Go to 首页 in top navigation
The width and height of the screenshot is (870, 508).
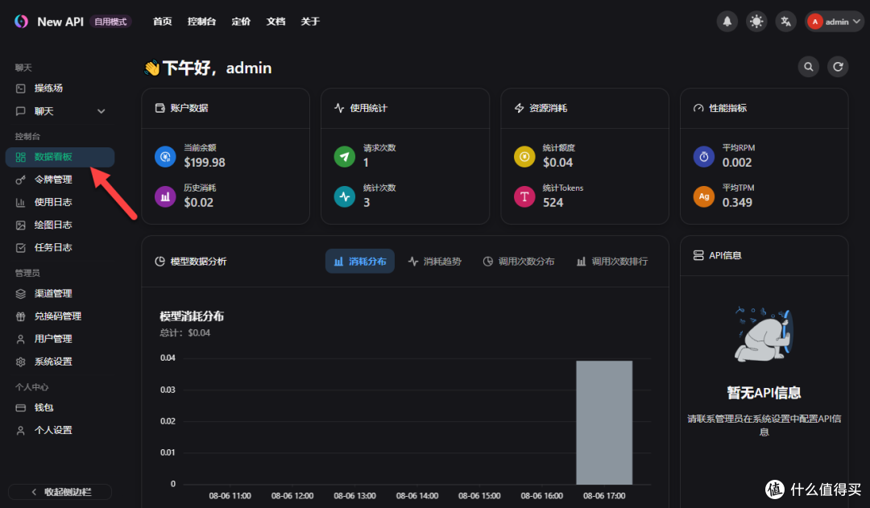pyautogui.click(x=163, y=22)
